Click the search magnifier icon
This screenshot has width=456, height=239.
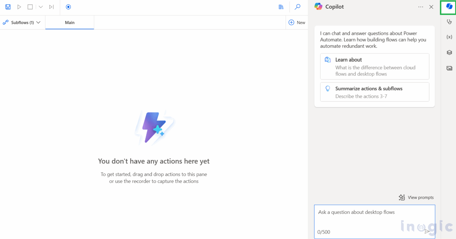(297, 7)
